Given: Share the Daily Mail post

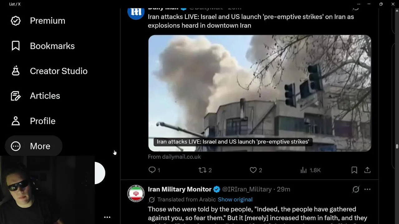Looking at the screenshot, I should pyautogui.click(x=368, y=170).
